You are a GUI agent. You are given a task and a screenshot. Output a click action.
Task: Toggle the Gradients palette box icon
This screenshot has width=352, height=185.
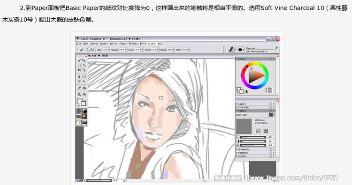pyautogui.click(x=271, y=149)
